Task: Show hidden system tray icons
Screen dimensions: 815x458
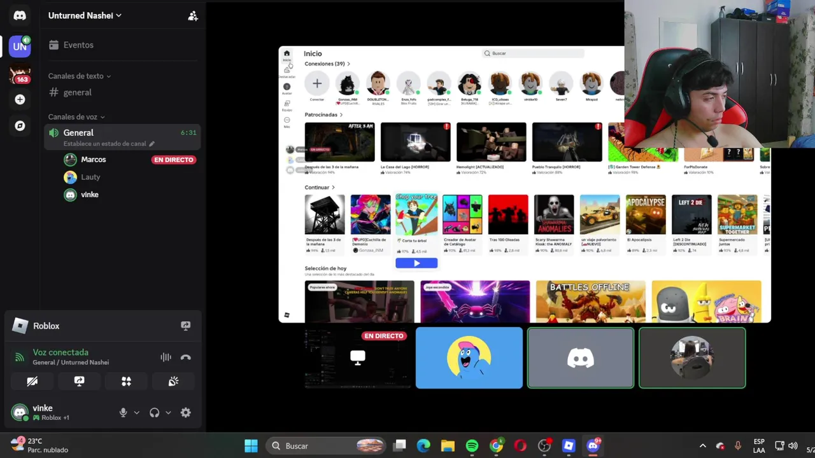Action: (x=702, y=446)
